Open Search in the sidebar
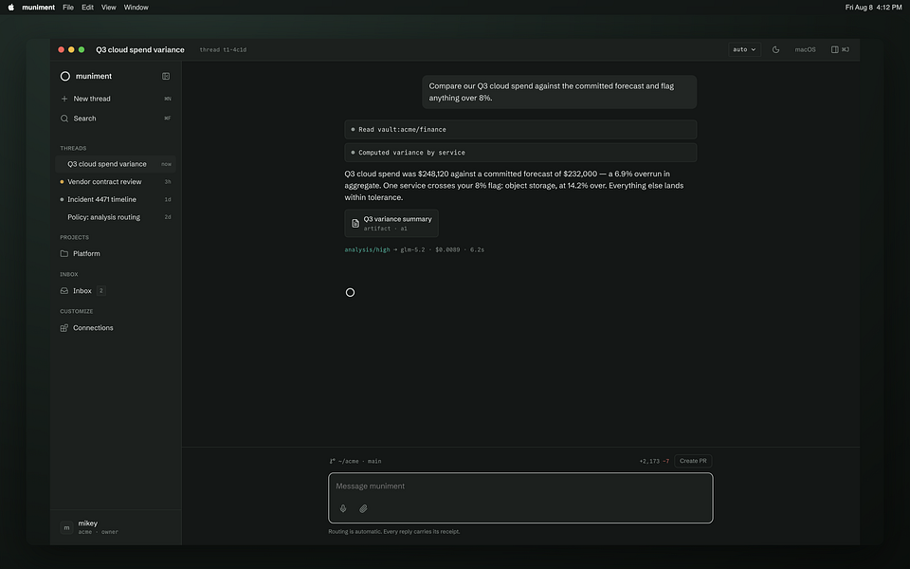910x569 pixels. click(x=116, y=119)
